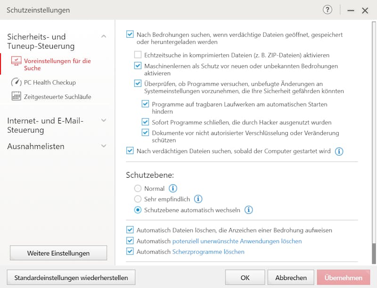Open Weitere Einstellungen
377x288 pixels.
point(58,253)
